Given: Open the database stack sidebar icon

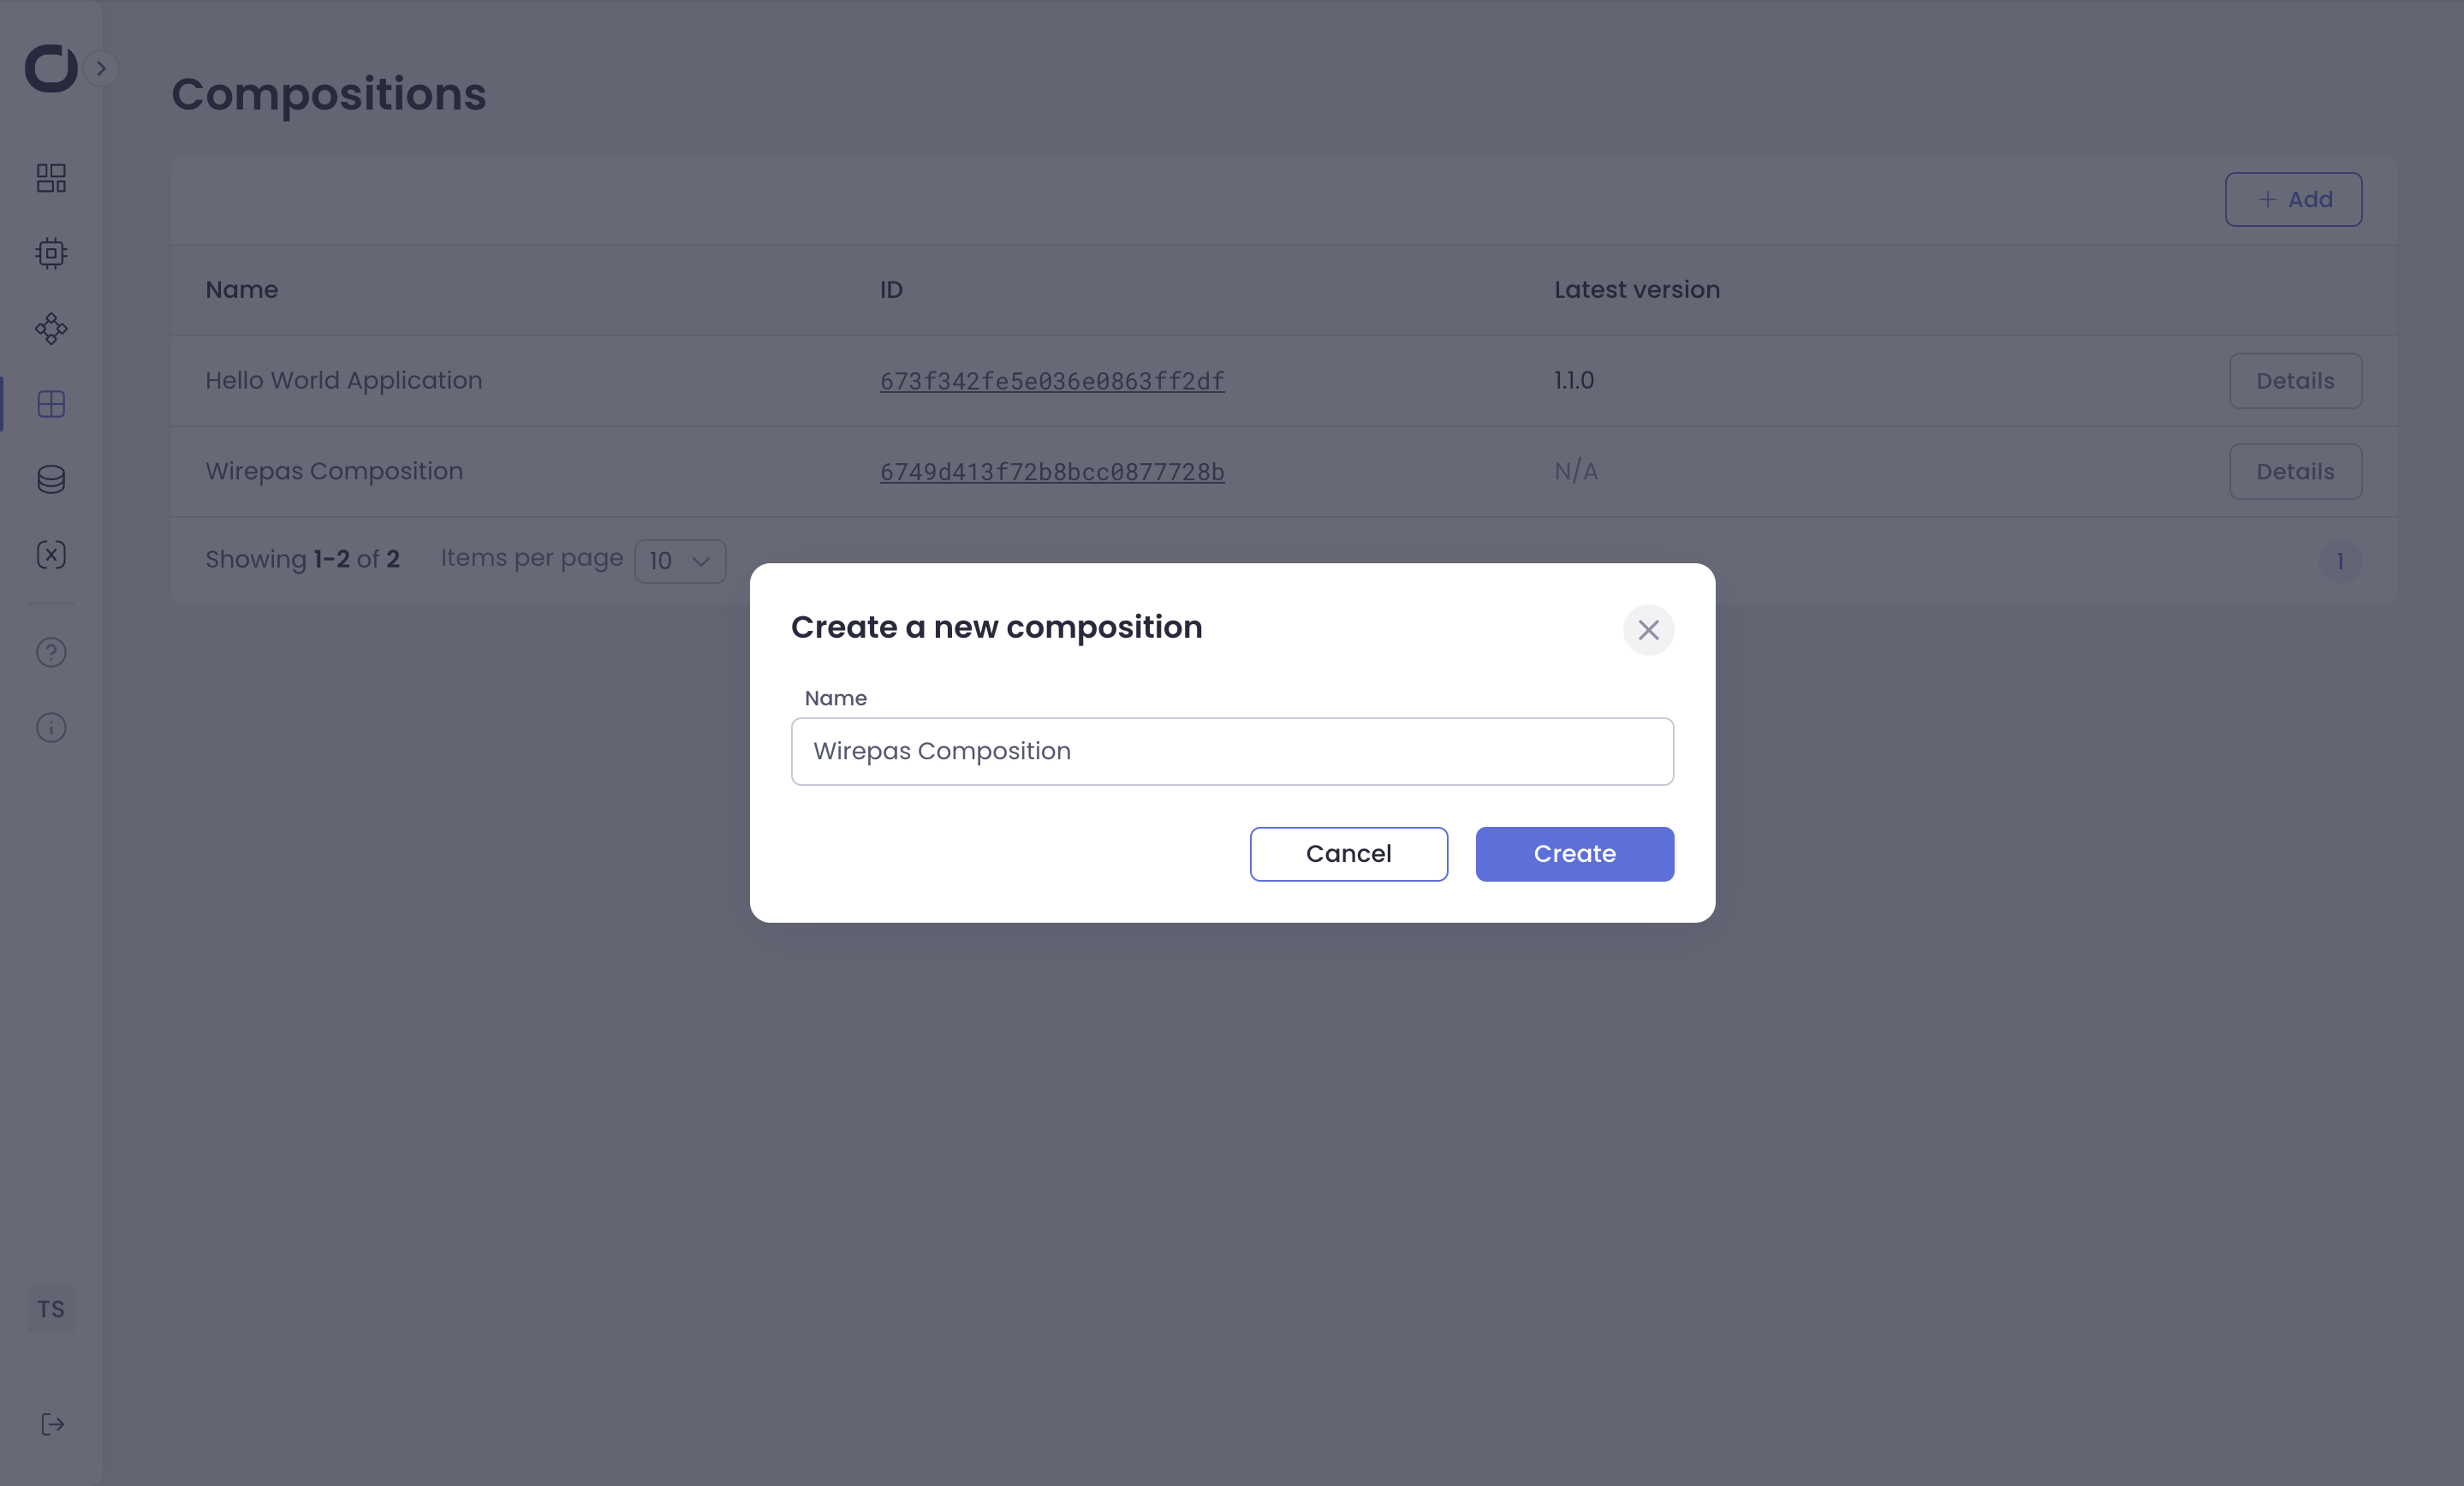Looking at the screenshot, I should click(51, 479).
